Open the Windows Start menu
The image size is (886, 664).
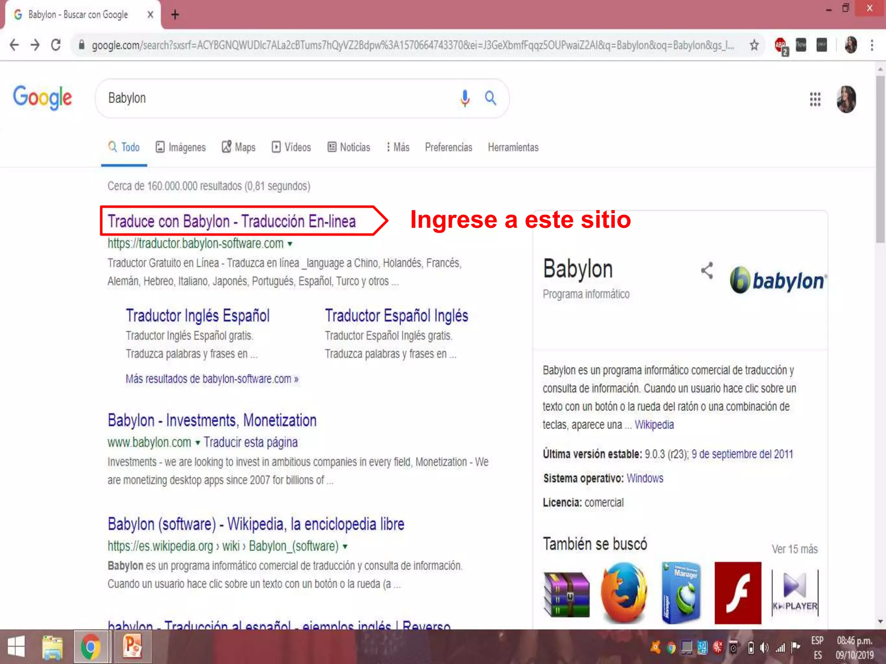[16, 647]
